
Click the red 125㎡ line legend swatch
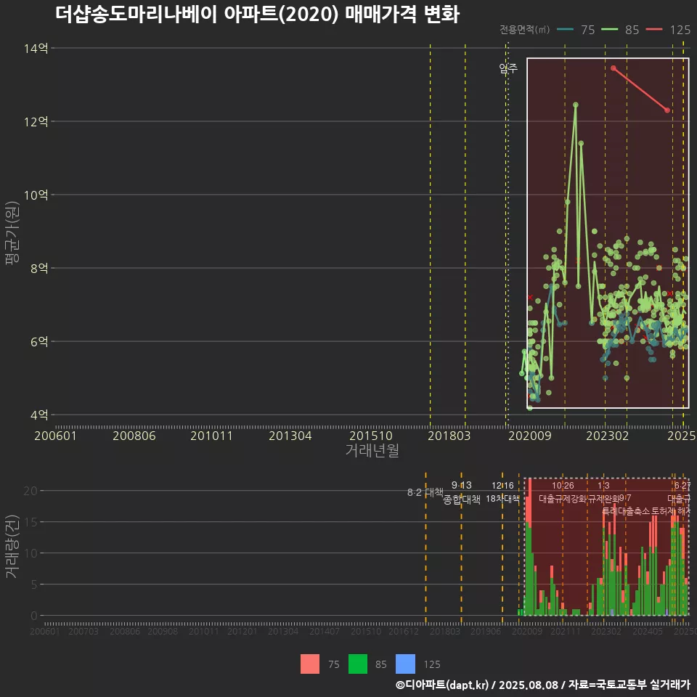click(x=654, y=30)
